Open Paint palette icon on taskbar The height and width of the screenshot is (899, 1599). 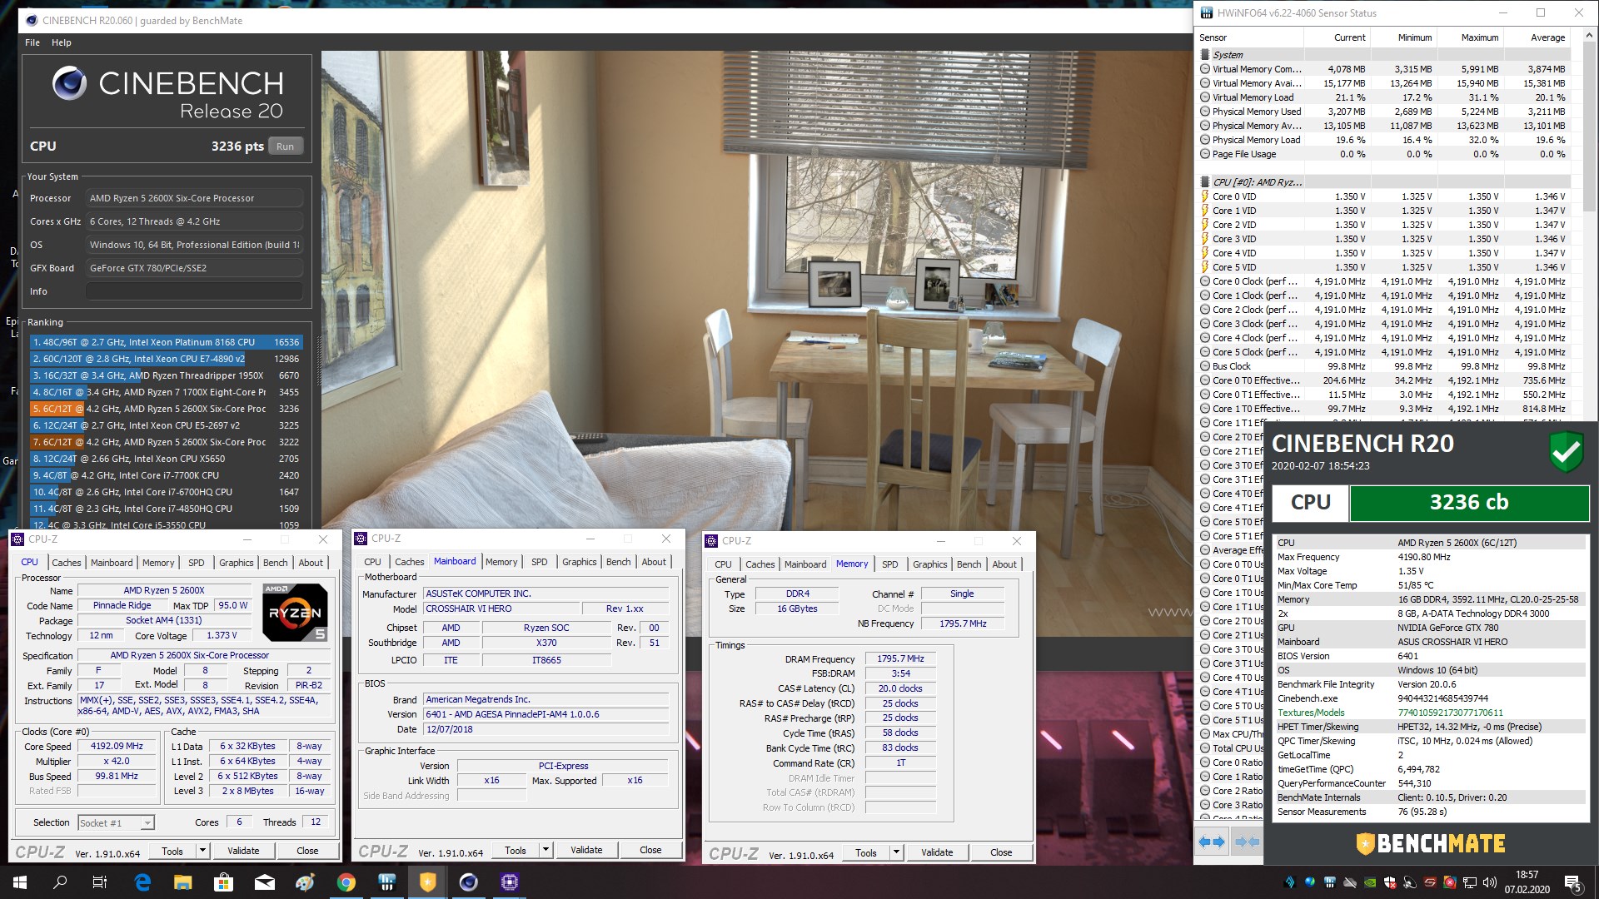305,882
